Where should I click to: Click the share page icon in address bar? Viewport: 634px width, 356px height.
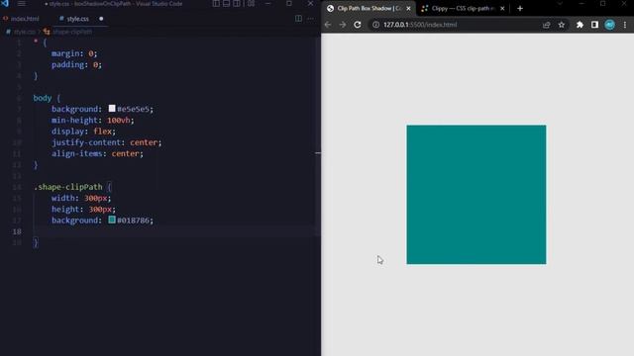point(546,25)
